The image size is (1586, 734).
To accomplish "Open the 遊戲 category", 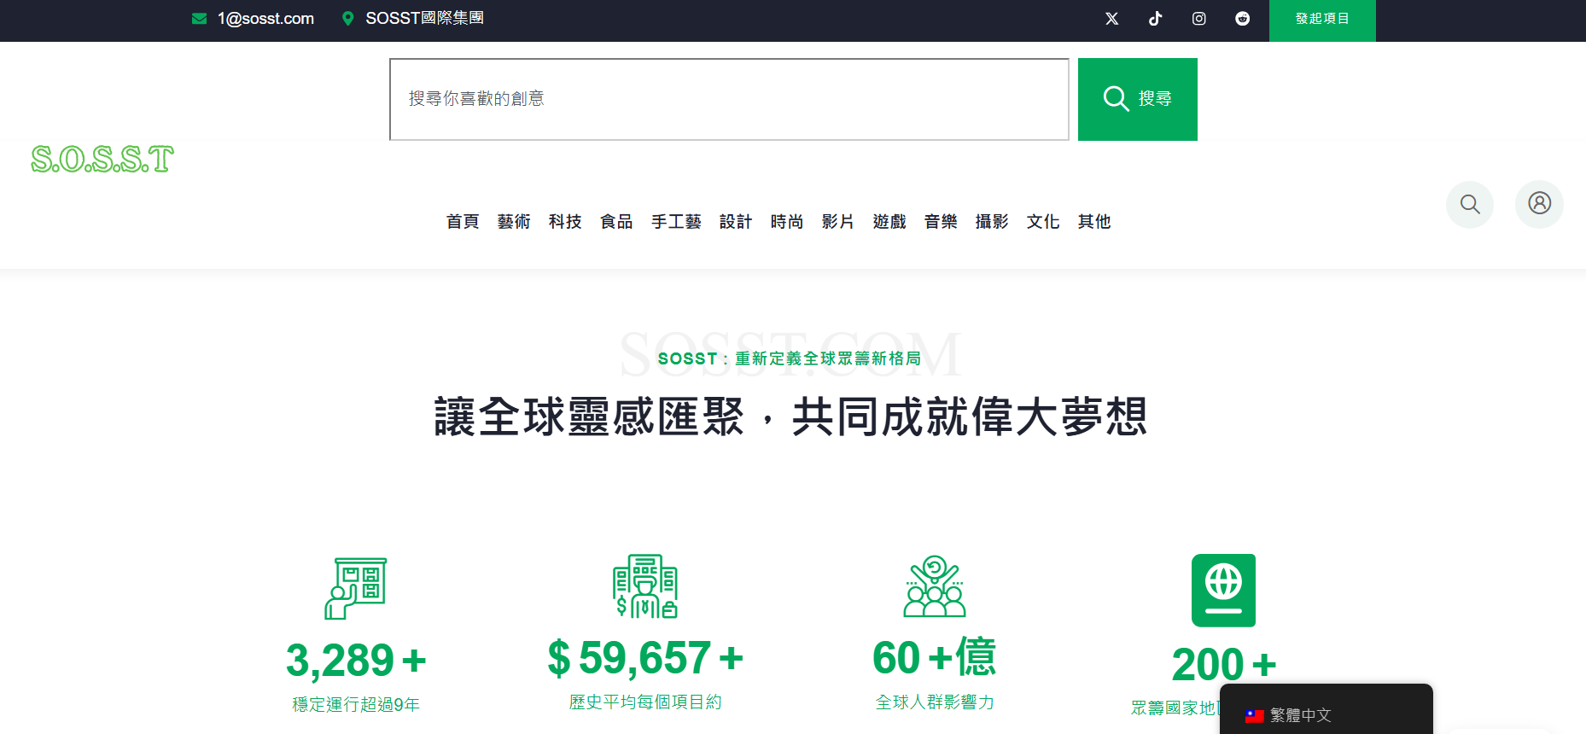I will coord(889,222).
